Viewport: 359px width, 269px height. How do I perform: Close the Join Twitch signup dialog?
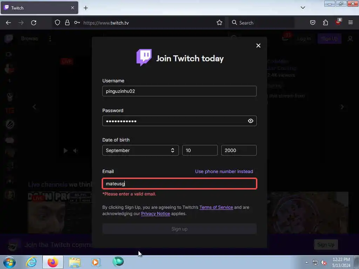pyautogui.click(x=258, y=46)
